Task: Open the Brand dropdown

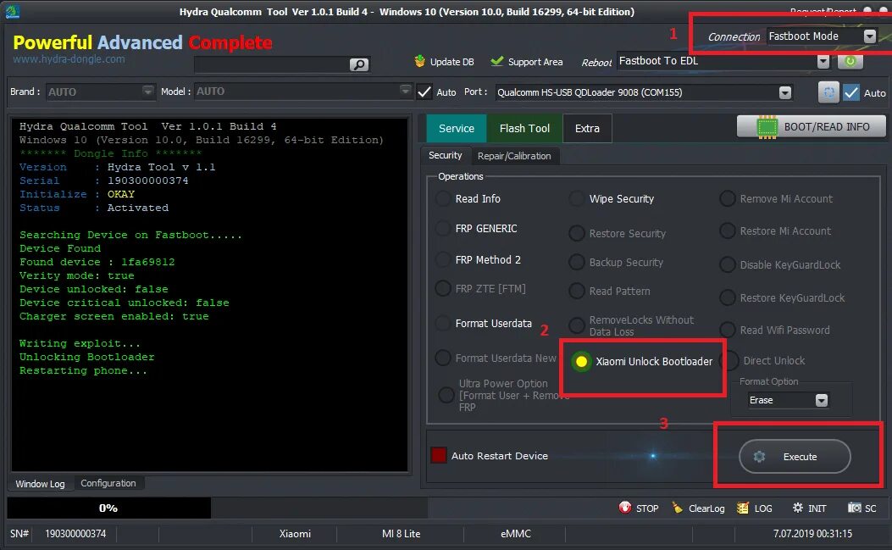Action: coord(148,91)
